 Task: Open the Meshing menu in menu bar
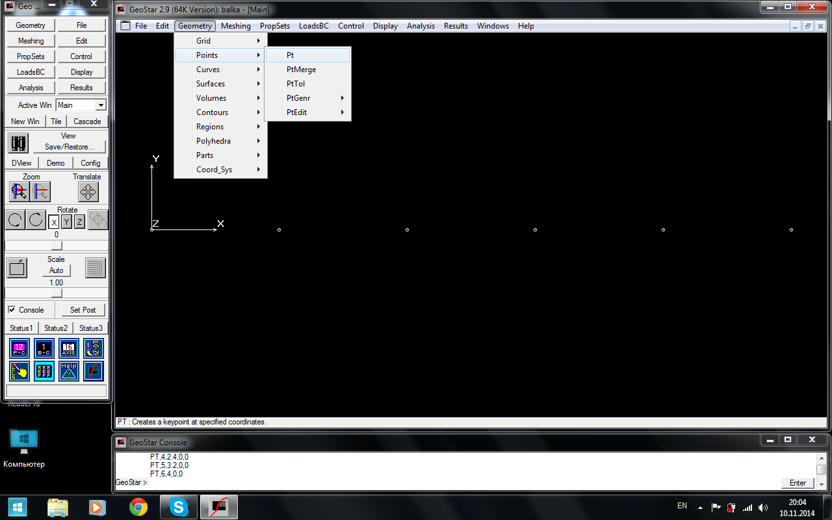tap(235, 26)
